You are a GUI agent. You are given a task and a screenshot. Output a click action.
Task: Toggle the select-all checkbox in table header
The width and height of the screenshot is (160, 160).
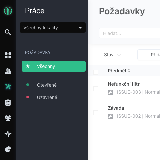coord(96,72)
